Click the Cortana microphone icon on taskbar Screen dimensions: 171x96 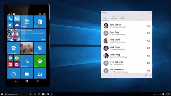(x=31, y=94)
